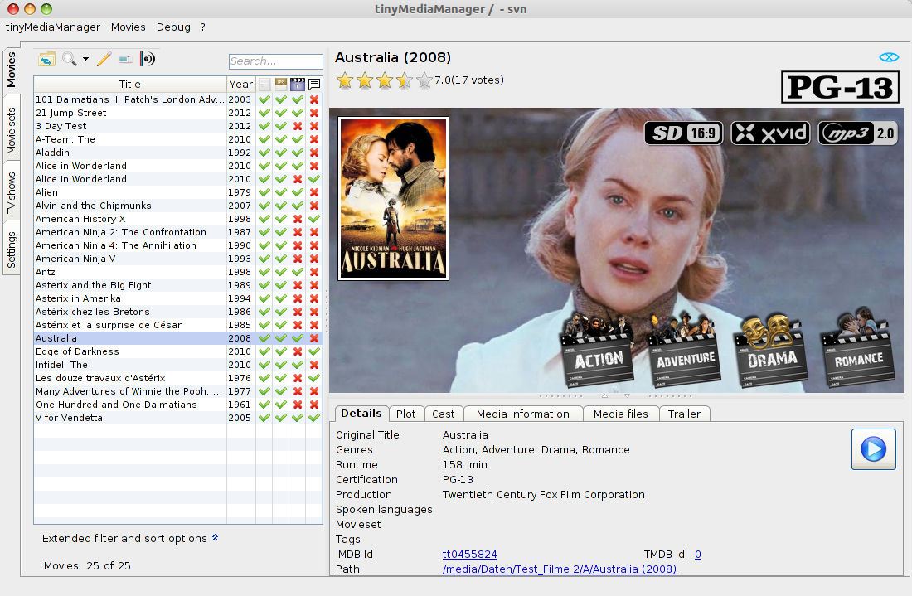912x596 pixels.
Task: Click the rename movie files icon
Action: pos(125,59)
